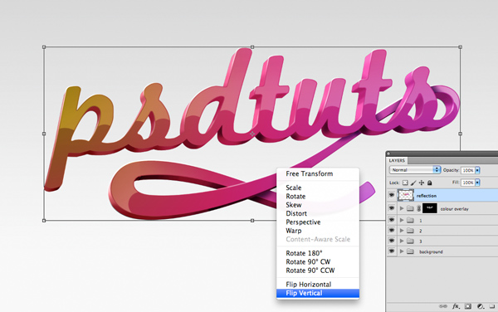Click the bottom-middle transform handle
This screenshot has height=312, width=498.
(x=252, y=220)
